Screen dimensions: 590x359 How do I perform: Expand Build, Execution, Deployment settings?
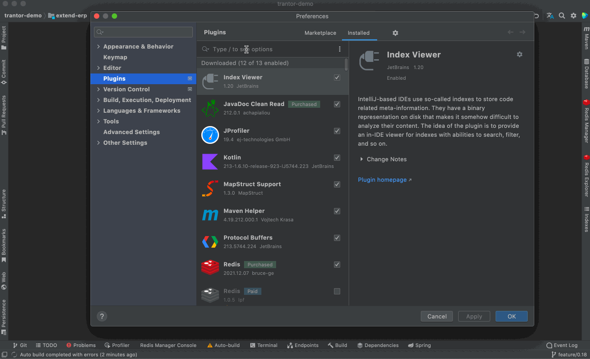coord(98,100)
